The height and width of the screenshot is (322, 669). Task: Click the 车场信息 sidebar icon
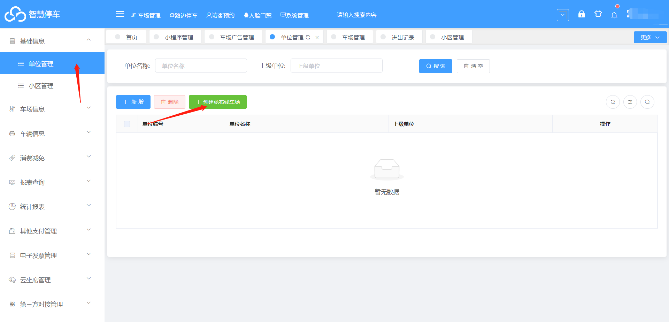click(x=12, y=109)
